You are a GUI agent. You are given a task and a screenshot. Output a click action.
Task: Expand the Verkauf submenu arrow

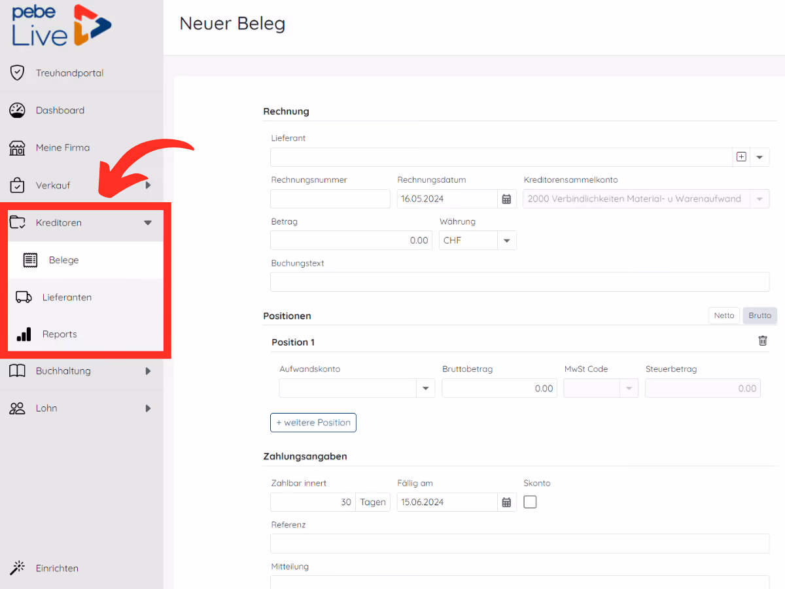pyautogui.click(x=148, y=185)
